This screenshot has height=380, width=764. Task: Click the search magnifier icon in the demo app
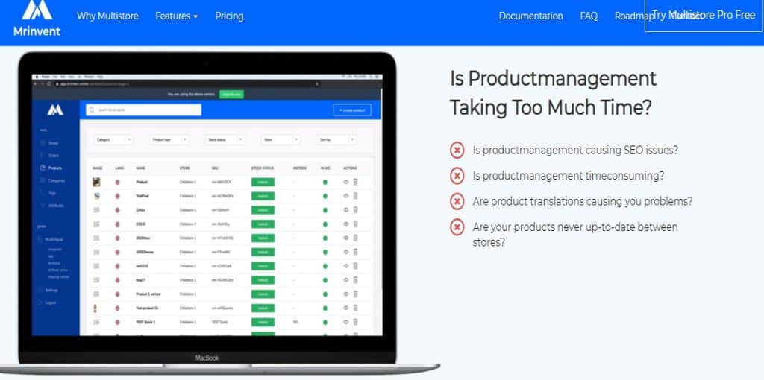pos(92,110)
